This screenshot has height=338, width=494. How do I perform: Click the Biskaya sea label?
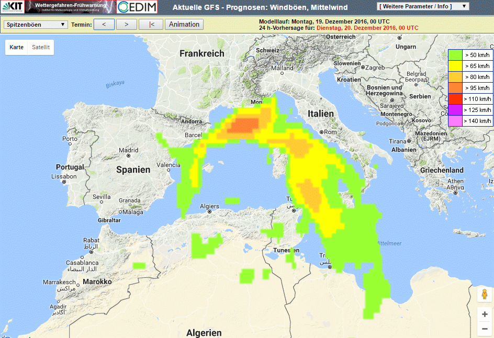coord(115,84)
